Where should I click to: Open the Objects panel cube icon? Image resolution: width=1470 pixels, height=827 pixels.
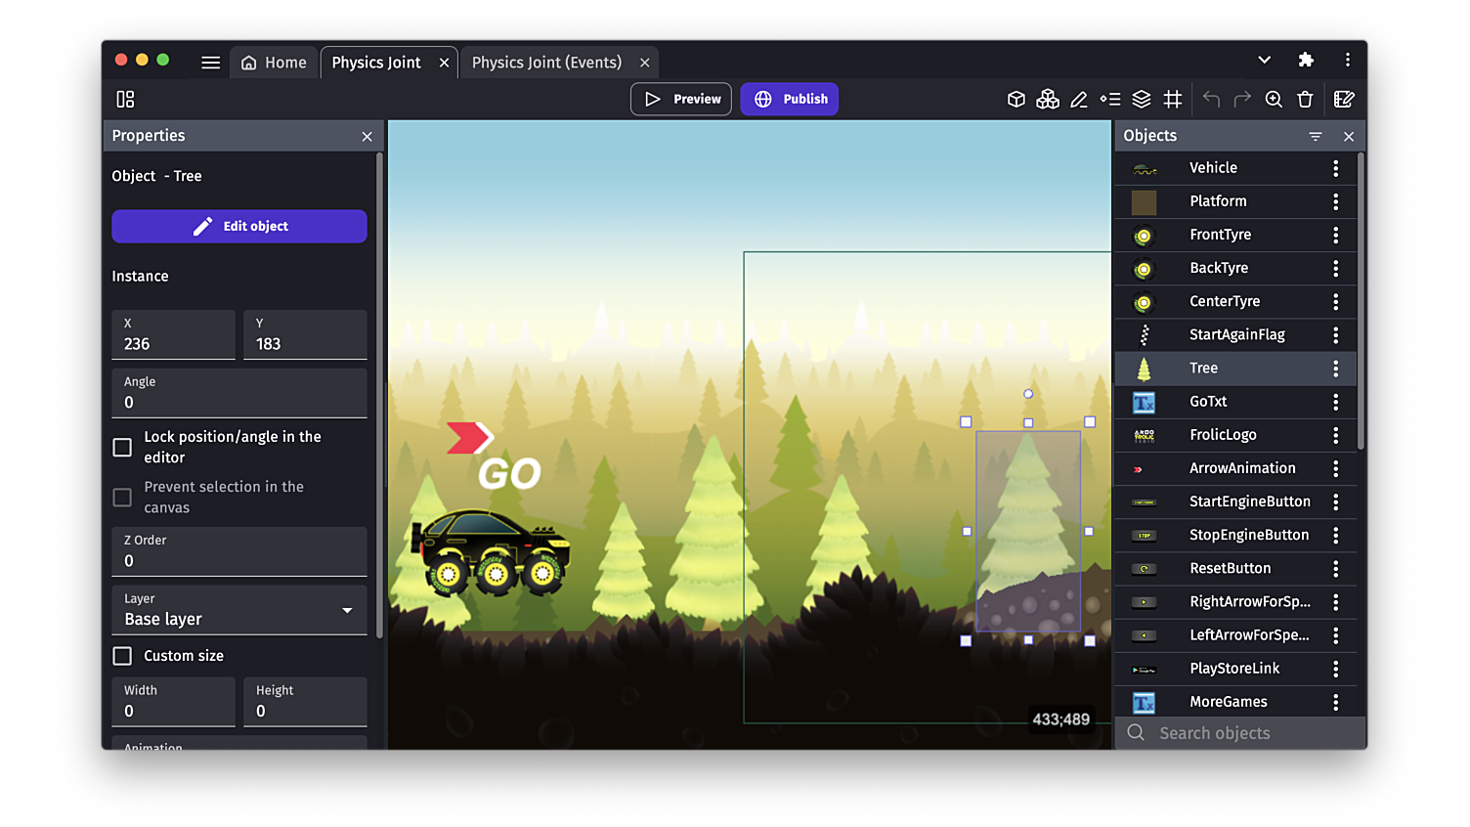1016,99
